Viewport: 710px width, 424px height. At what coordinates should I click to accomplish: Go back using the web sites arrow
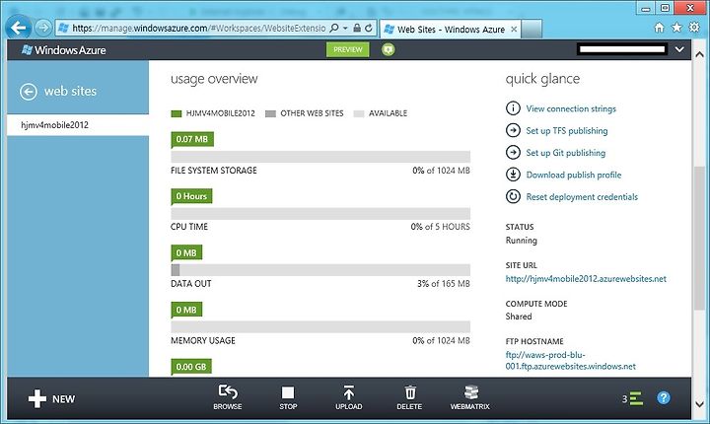coord(28,92)
